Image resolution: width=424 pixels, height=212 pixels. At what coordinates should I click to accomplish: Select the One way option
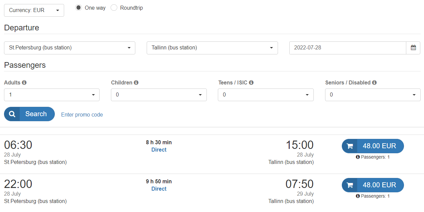tap(79, 8)
